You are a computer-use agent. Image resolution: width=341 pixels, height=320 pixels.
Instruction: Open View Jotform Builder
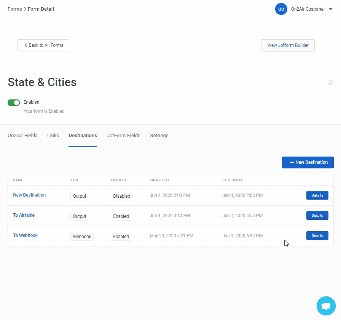(288, 45)
